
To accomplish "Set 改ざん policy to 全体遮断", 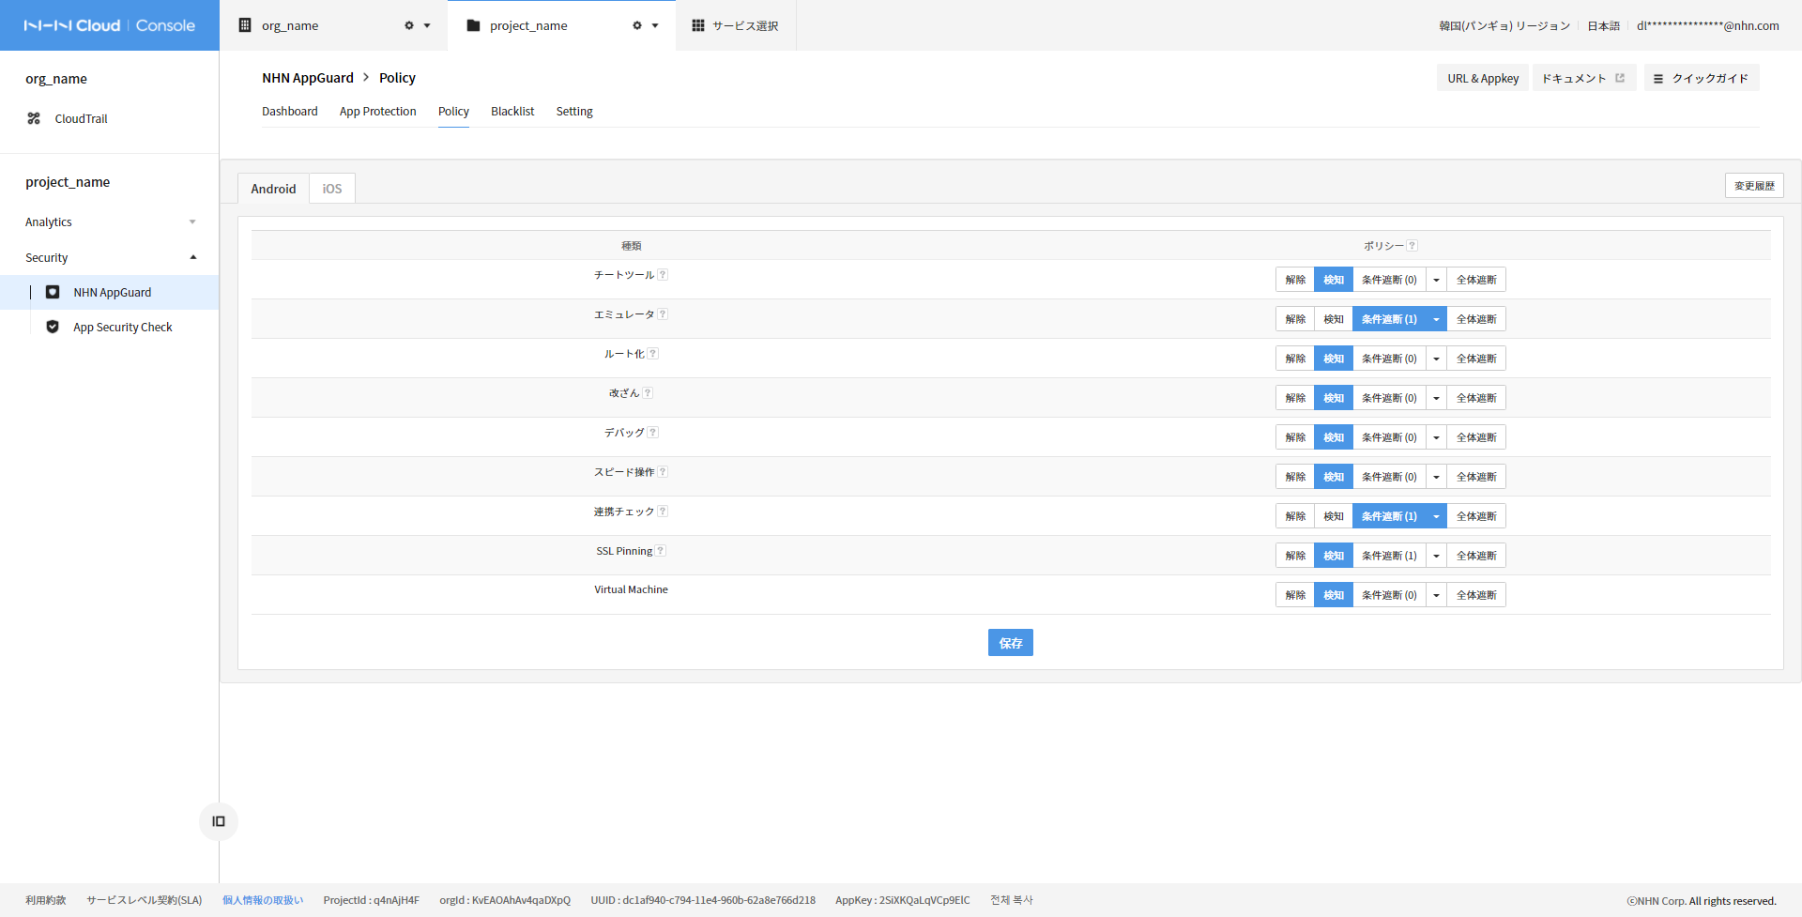I will tap(1476, 398).
